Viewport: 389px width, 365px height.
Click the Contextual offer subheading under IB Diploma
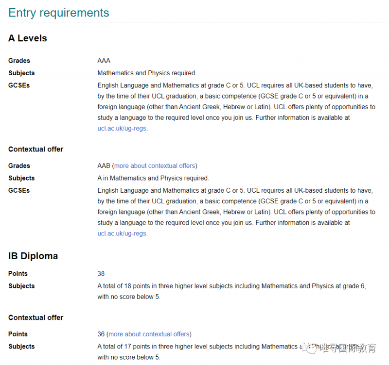[35, 317]
